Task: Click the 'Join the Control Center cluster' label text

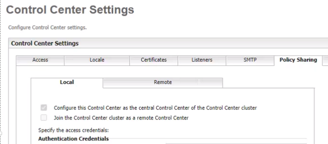Action: coord(121,118)
